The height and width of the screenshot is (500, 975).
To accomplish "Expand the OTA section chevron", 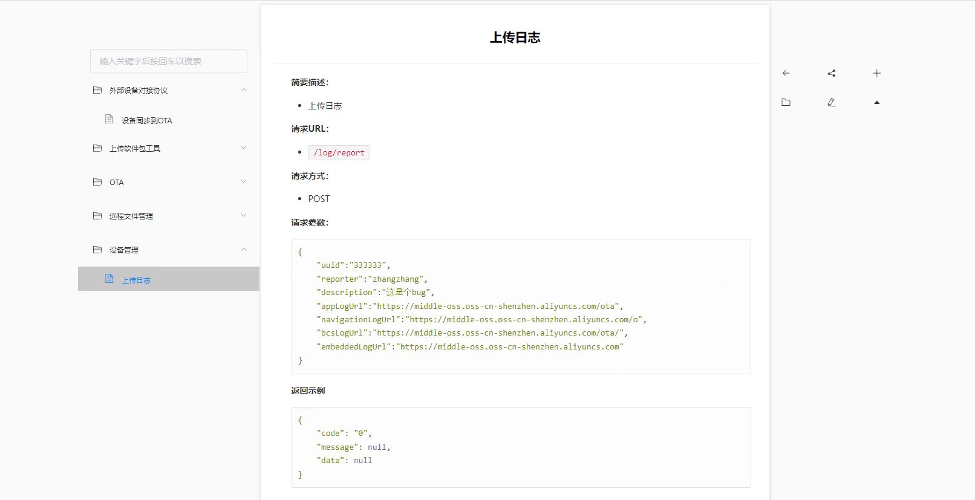I will click(244, 181).
